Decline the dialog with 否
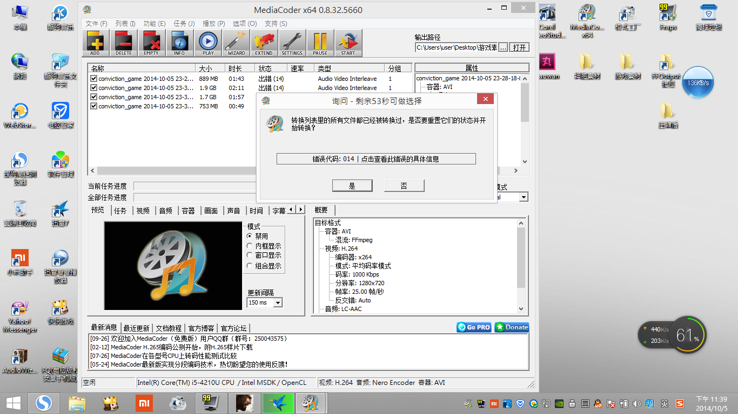This screenshot has width=738, height=414. coord(404,186)
